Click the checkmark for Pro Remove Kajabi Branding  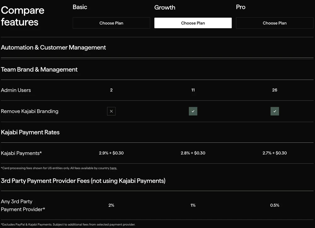pyautogui.click(x=275, y=111)
